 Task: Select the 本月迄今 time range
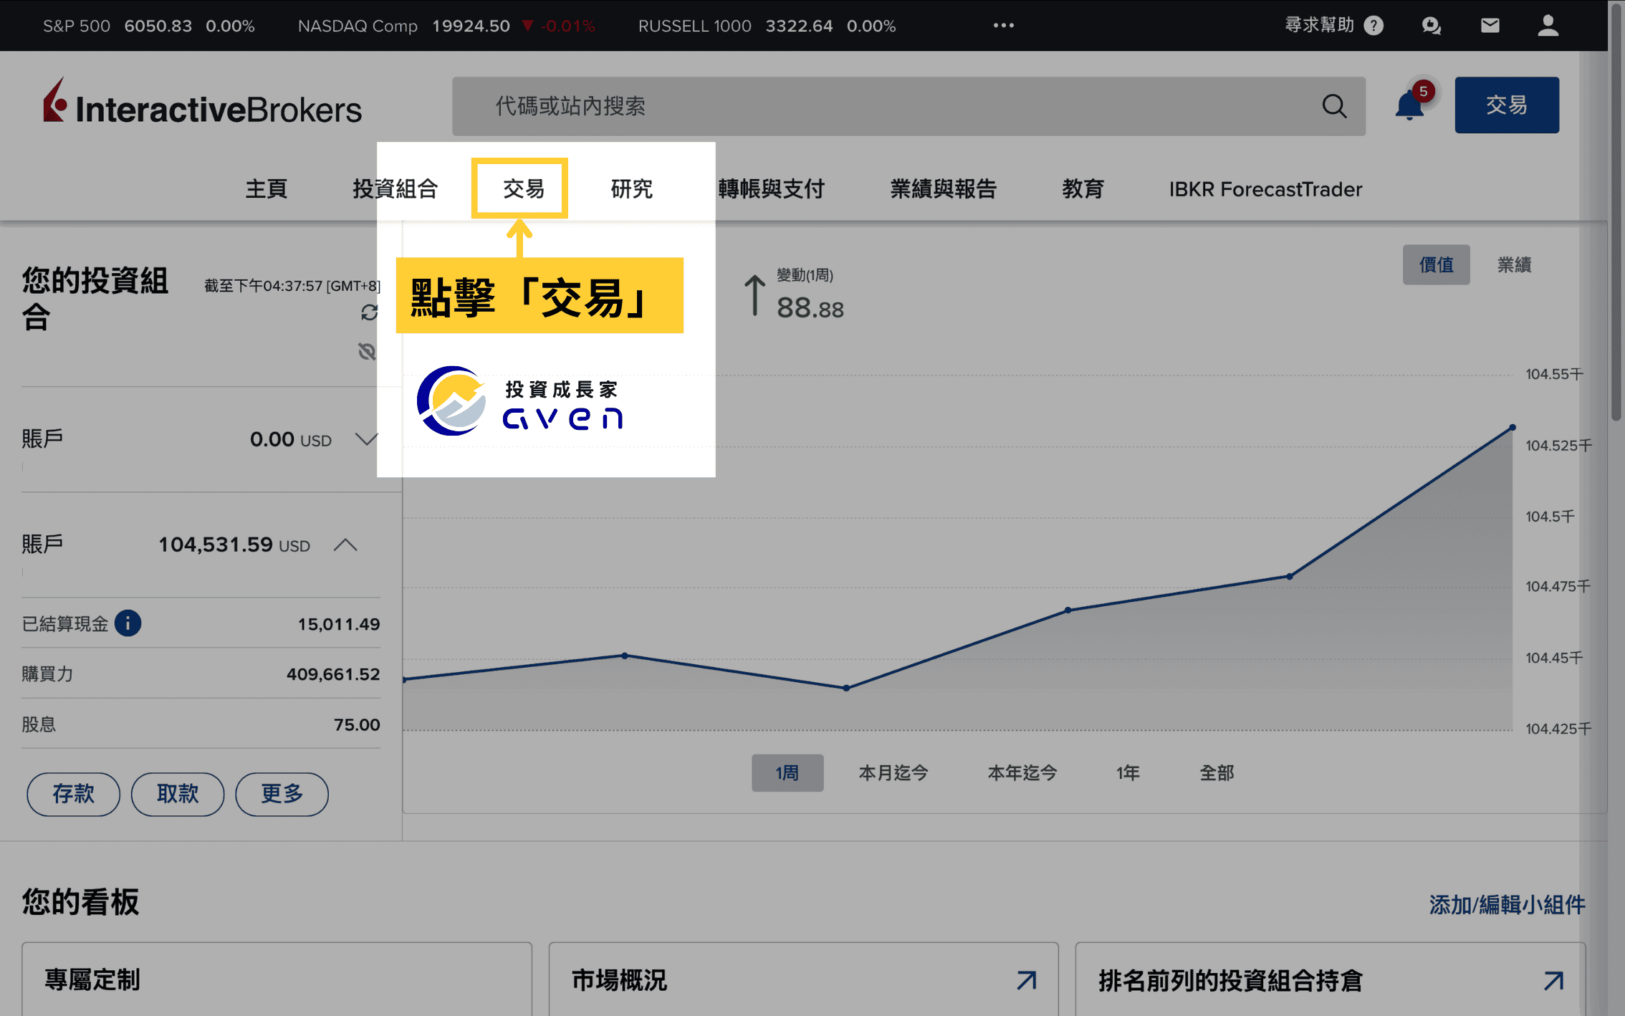tap(893, 772)
